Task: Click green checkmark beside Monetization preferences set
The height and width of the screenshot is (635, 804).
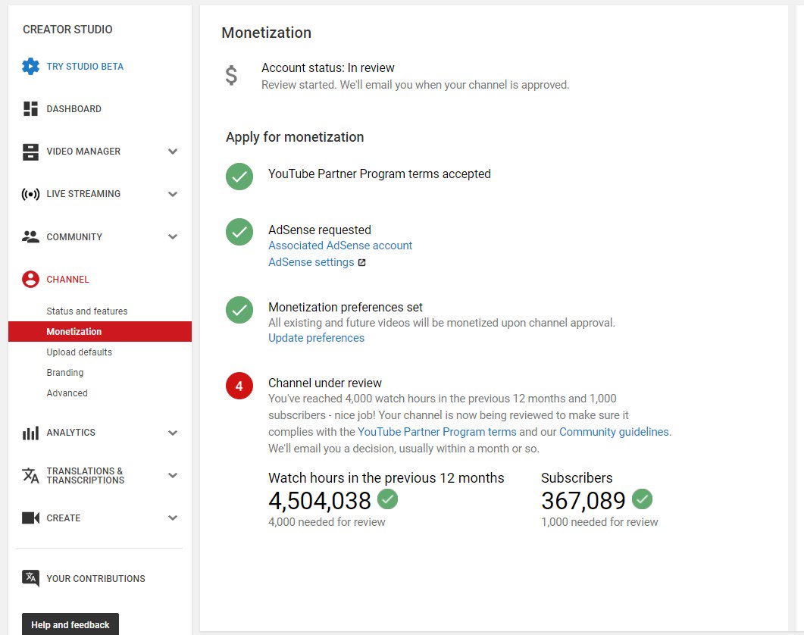Action: pos(239,310)
